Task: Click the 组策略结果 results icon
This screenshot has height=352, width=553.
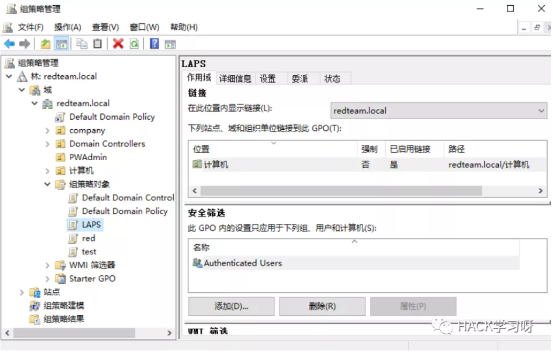Action: (x=35, y=319)
